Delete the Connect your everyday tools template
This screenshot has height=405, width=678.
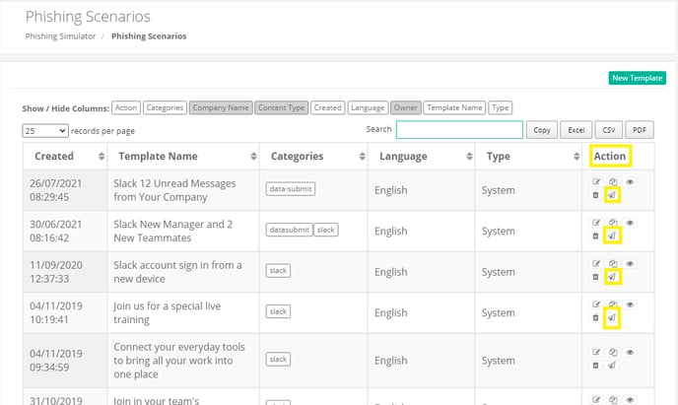coord(595,366)
